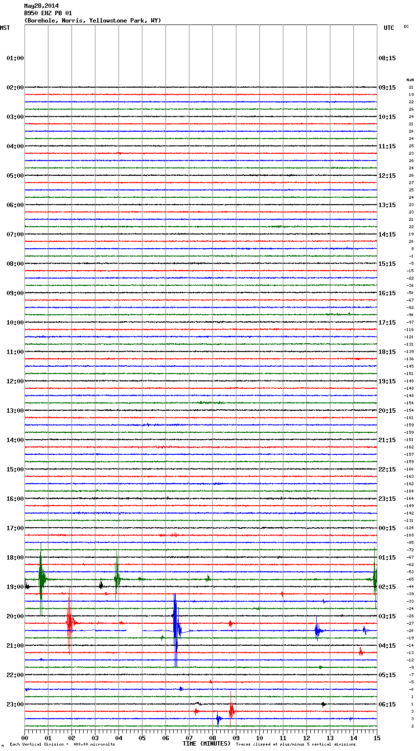Click the UTC time zone header
The height and width of the screenshot is (751, 416).
click(389, 28)
